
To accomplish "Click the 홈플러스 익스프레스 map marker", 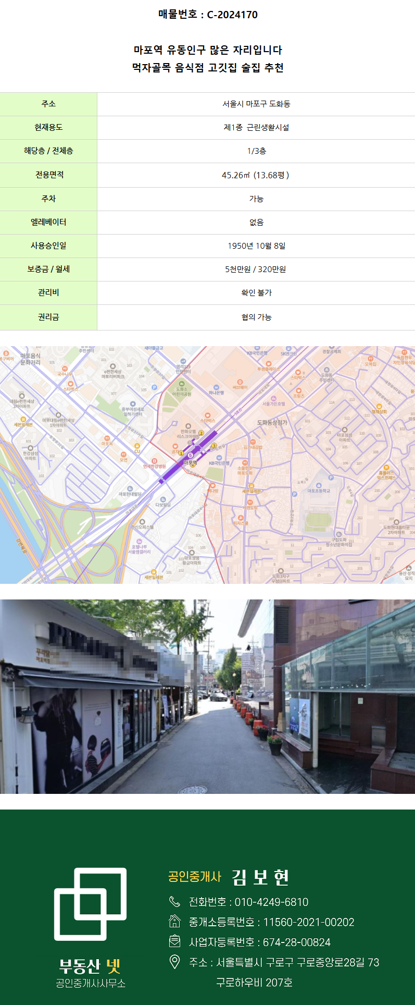I will (x=386, y=468).
